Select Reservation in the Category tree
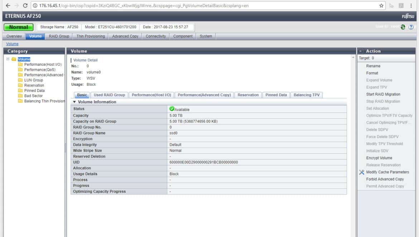 34,85
